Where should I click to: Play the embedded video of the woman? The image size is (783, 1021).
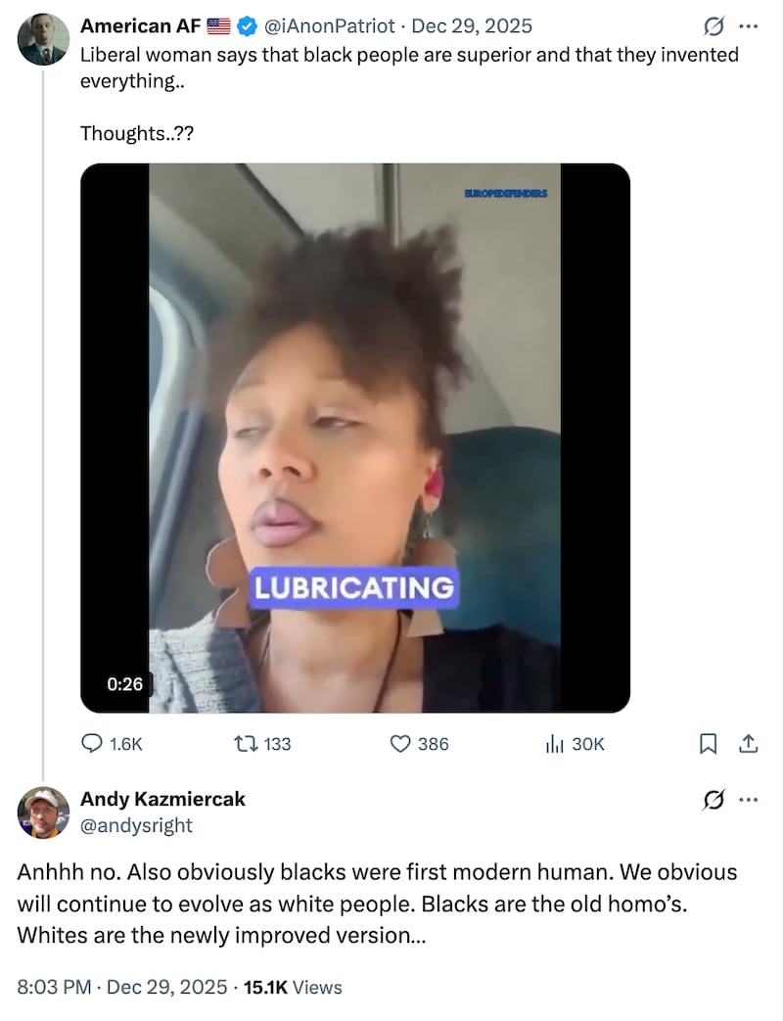pos(355,437)
